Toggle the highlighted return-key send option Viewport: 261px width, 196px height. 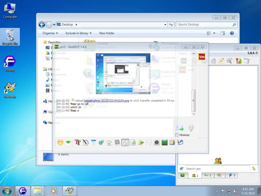point(125,142)
